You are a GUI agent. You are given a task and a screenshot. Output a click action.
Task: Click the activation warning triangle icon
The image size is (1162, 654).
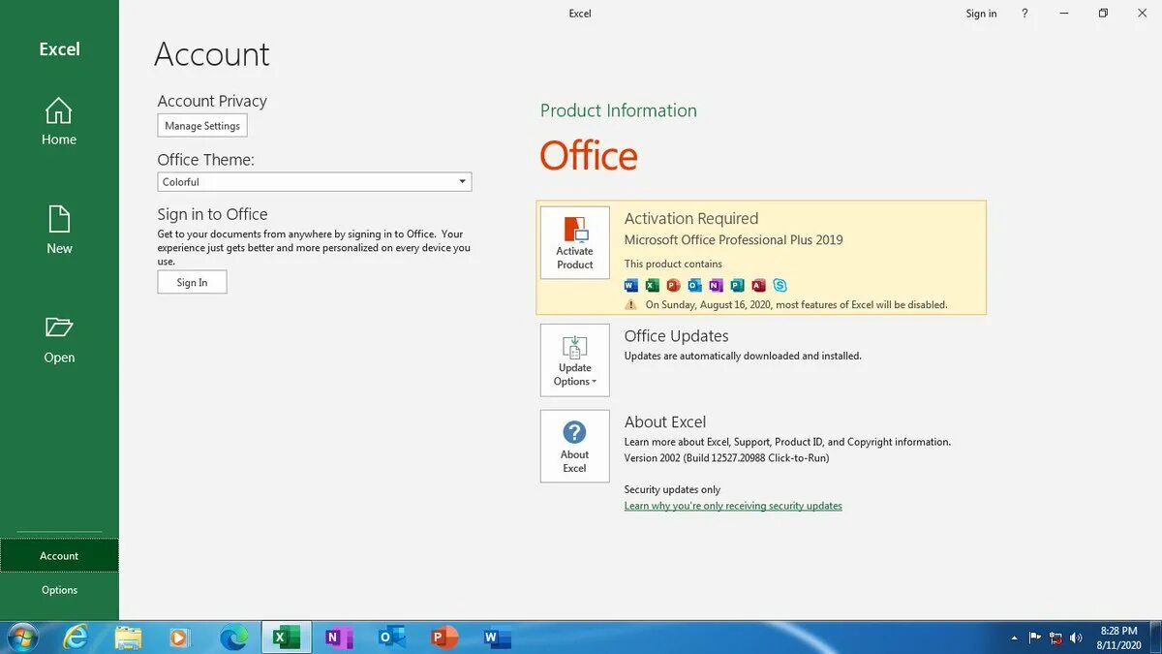click(x=631, y=304)
